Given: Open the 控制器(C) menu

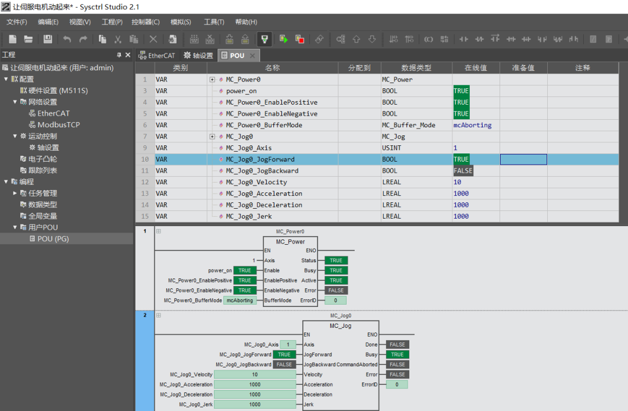Looking at the screenshot, I should tap(145, 22).
